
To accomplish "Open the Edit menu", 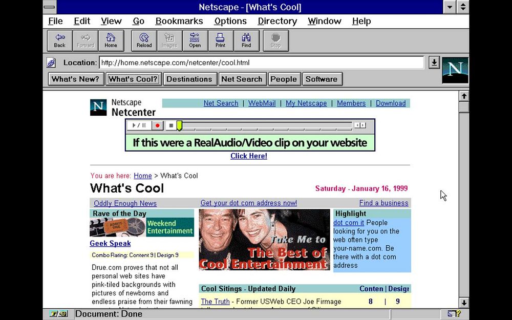I will (x=81, y=21).
